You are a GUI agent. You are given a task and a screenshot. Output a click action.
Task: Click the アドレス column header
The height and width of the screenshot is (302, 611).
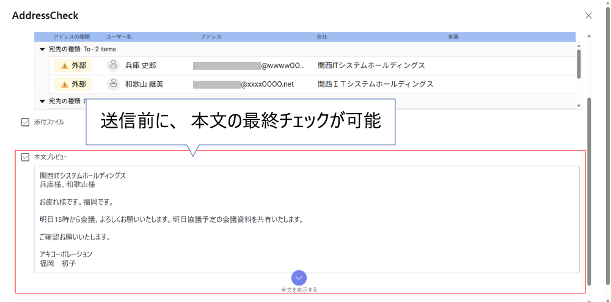pos(211,37)
